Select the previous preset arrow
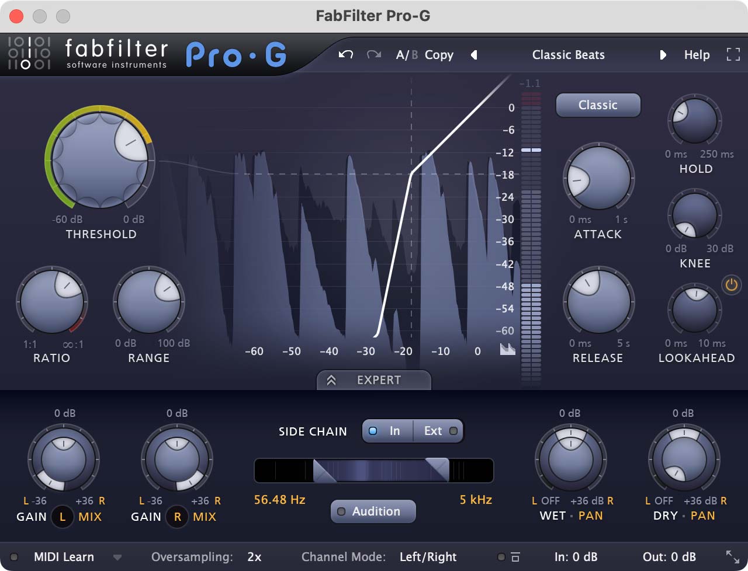 (474, 55)
